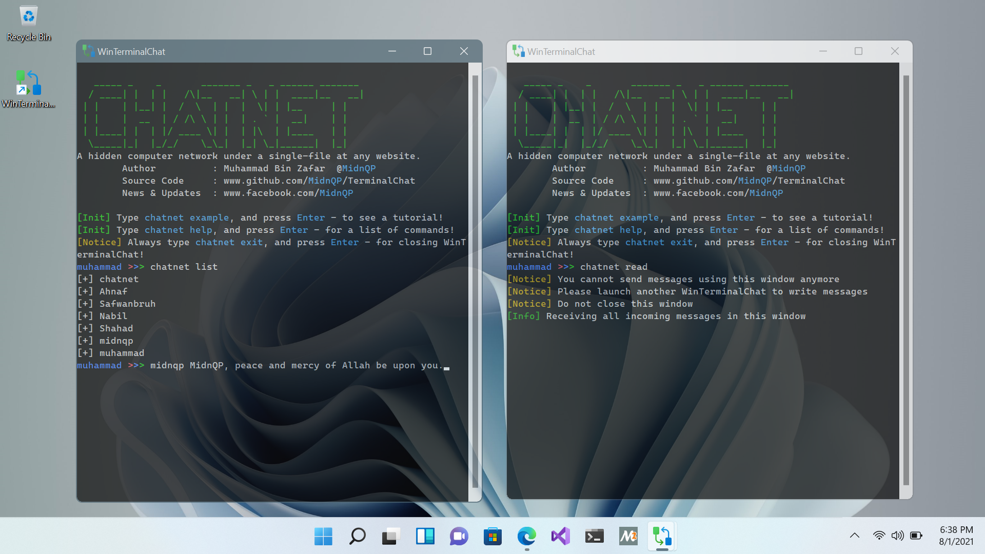
Task: Open quick settings via the battery icon
Action: coord(917,535)
